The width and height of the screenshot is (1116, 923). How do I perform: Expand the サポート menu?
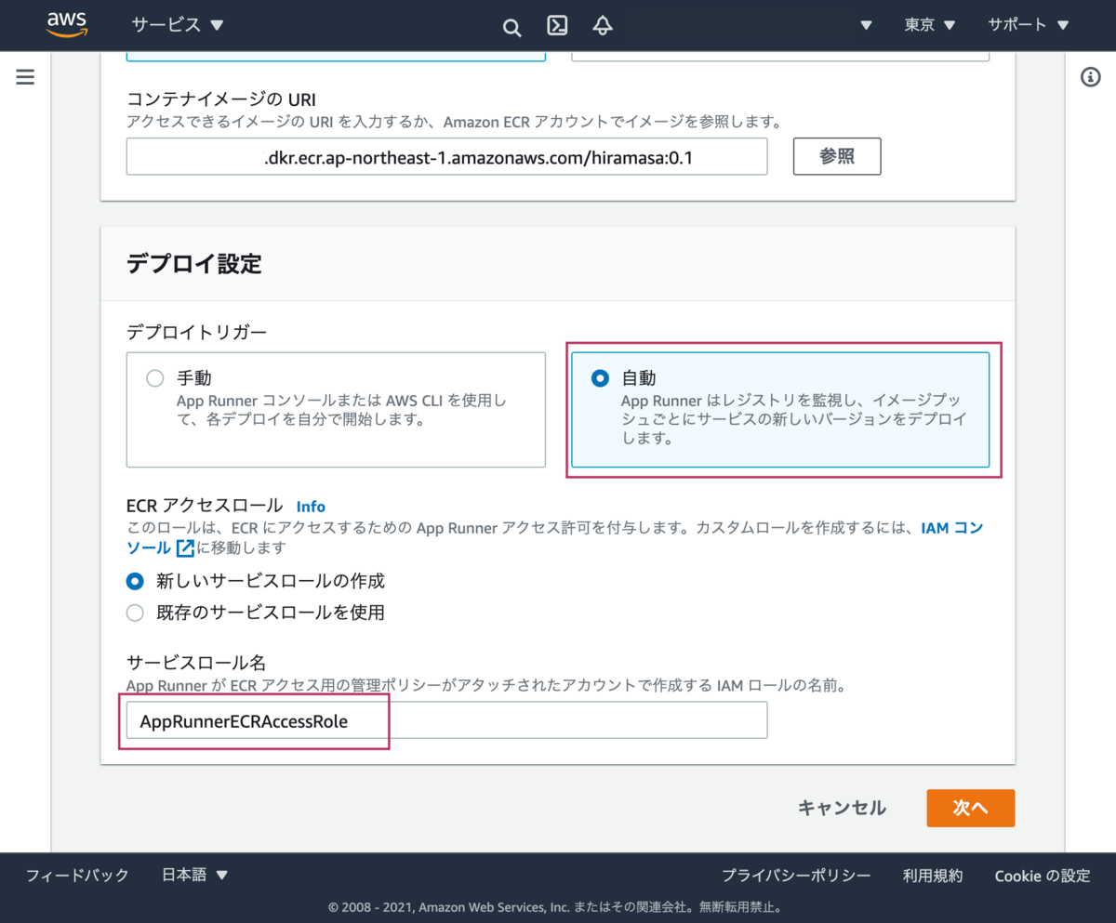pos(1029,25)
